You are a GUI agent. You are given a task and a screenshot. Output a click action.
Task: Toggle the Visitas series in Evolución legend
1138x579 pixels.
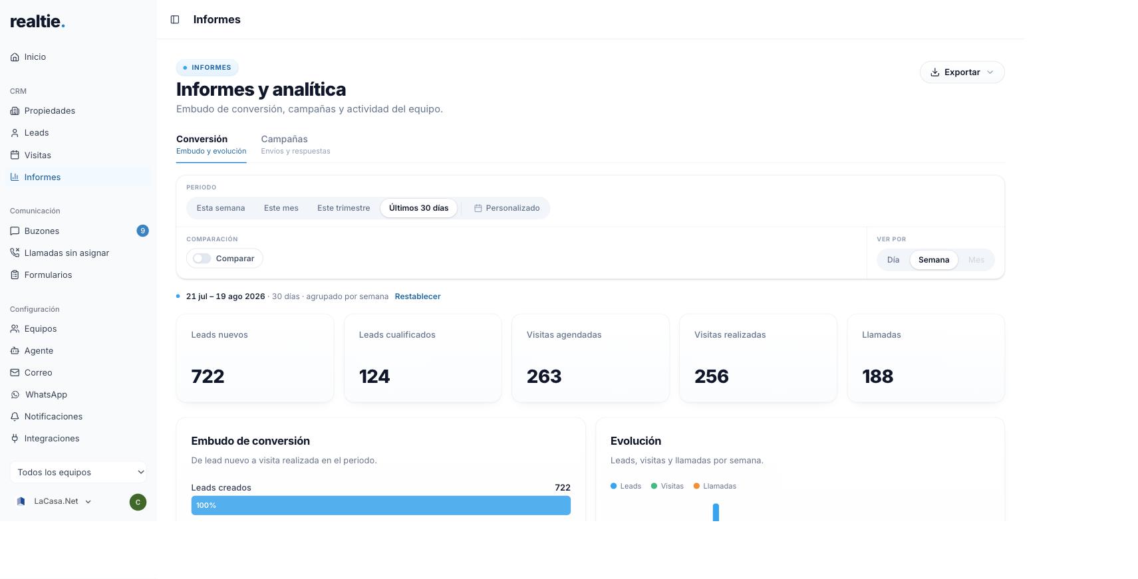tap(667, 487)
